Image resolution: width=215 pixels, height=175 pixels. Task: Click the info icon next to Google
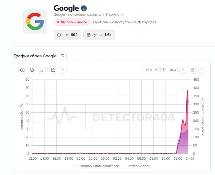pyautogui.click(x=84, y=8)
